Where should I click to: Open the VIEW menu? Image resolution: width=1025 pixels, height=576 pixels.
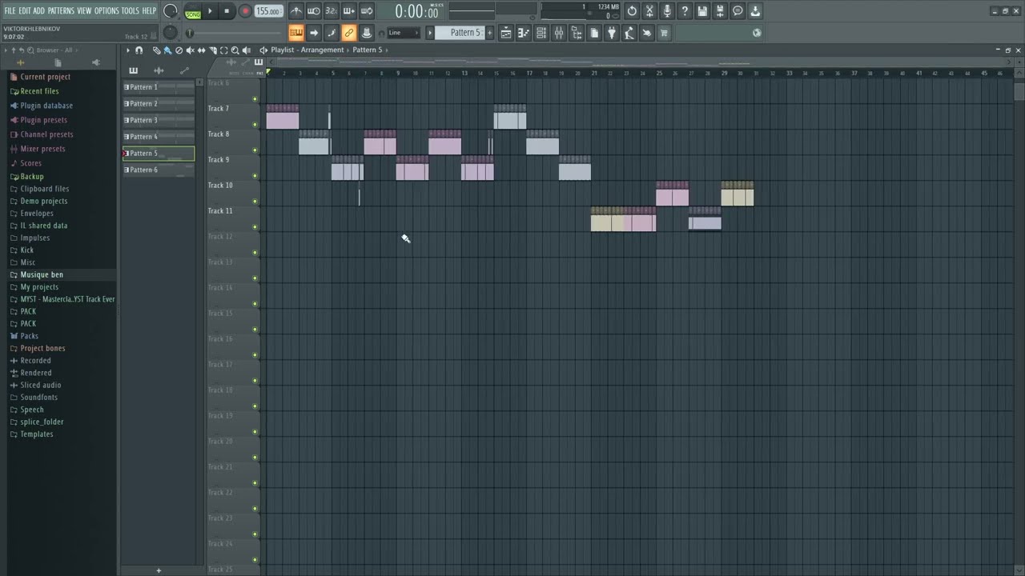point(84,11)
